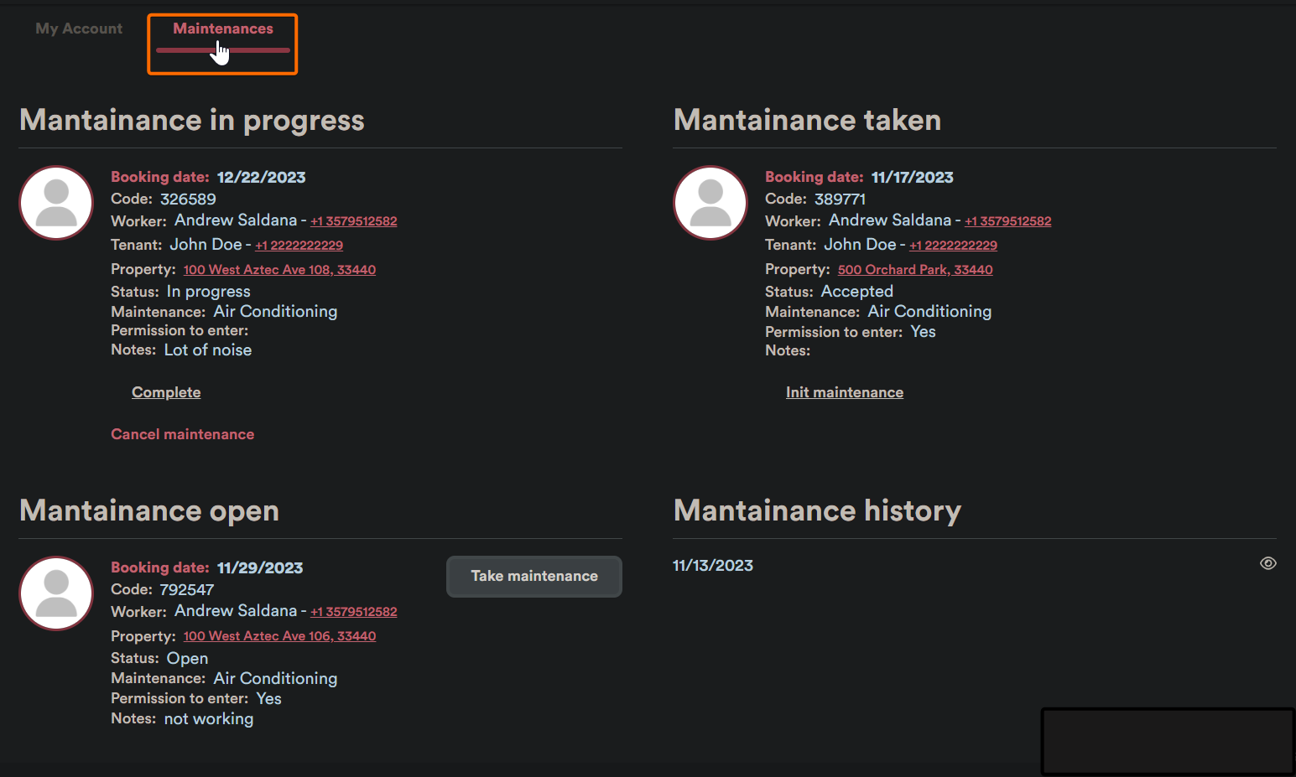
Task: Select the 11/13/2023 history date entry
Action: (713, 566)
